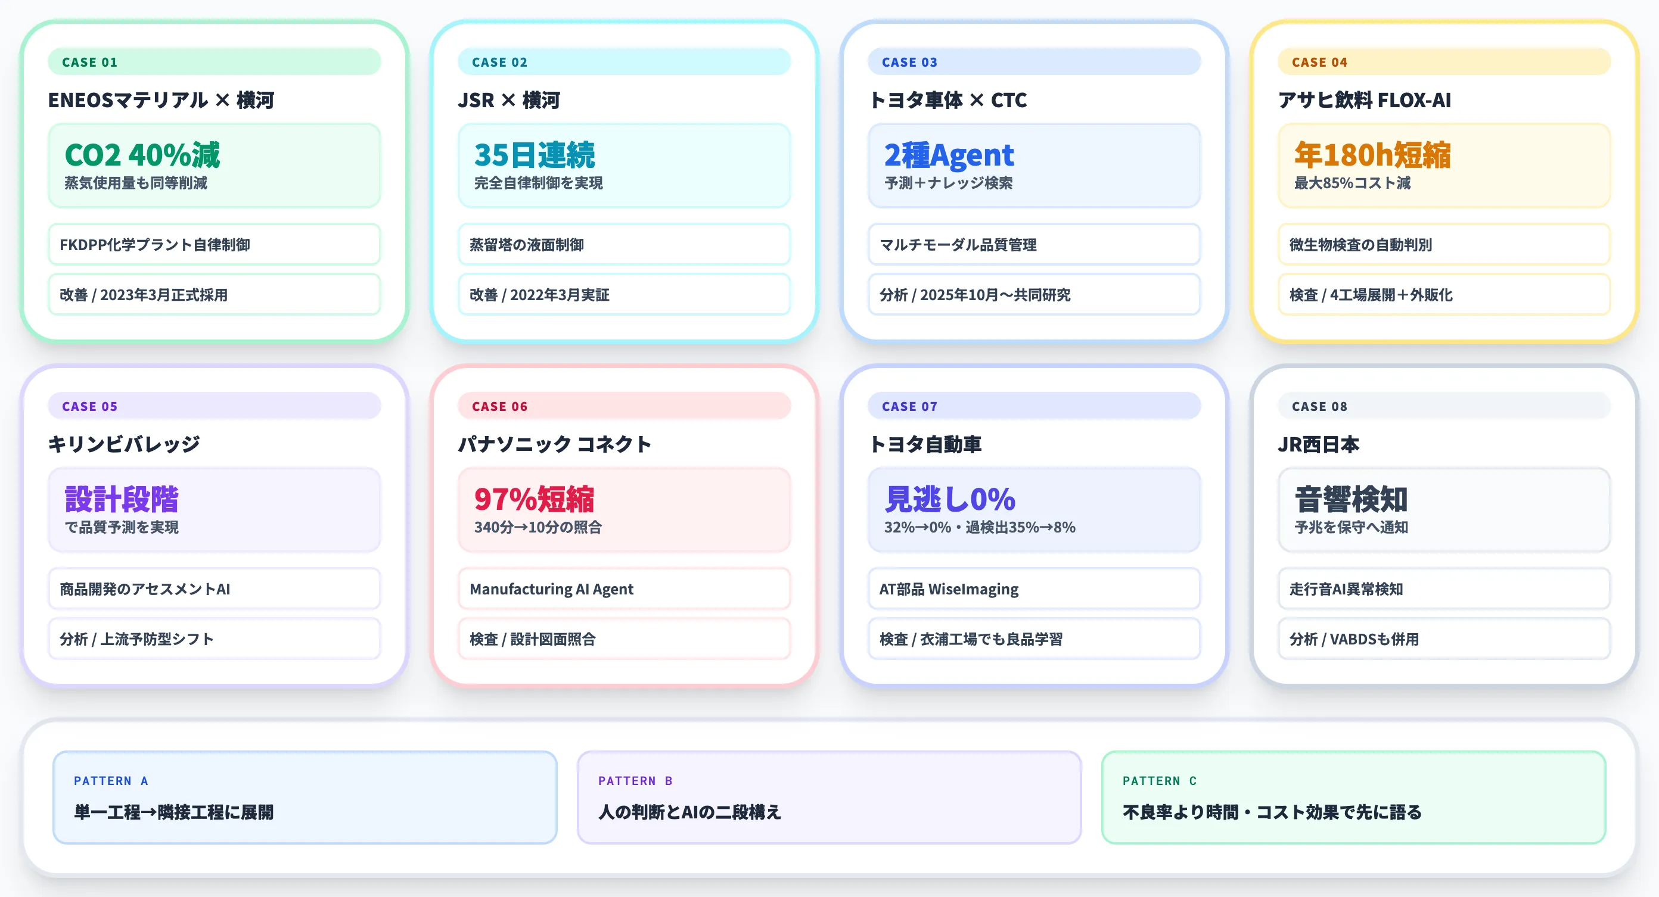
Task: Click the 音響検知 metric
Action: point(1350,499)
